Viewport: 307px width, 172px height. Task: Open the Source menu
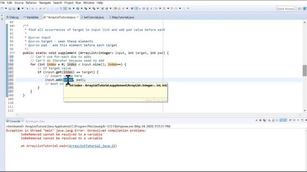(x=19, y=3)
